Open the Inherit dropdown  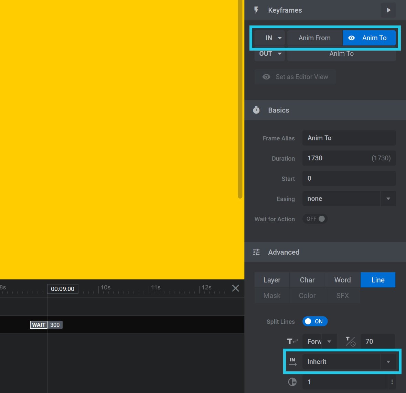click(349, 362)
